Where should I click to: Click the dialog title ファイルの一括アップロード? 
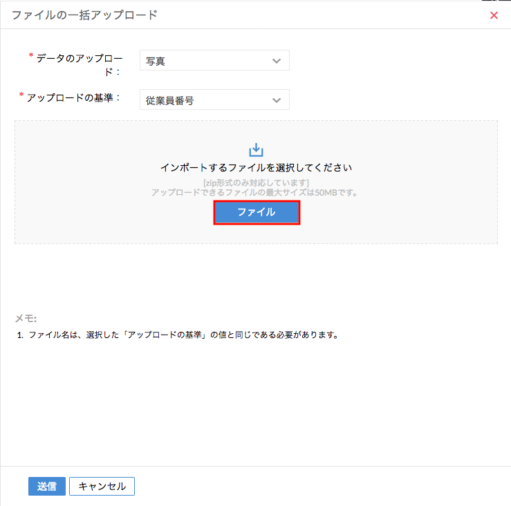click(84, 15)
